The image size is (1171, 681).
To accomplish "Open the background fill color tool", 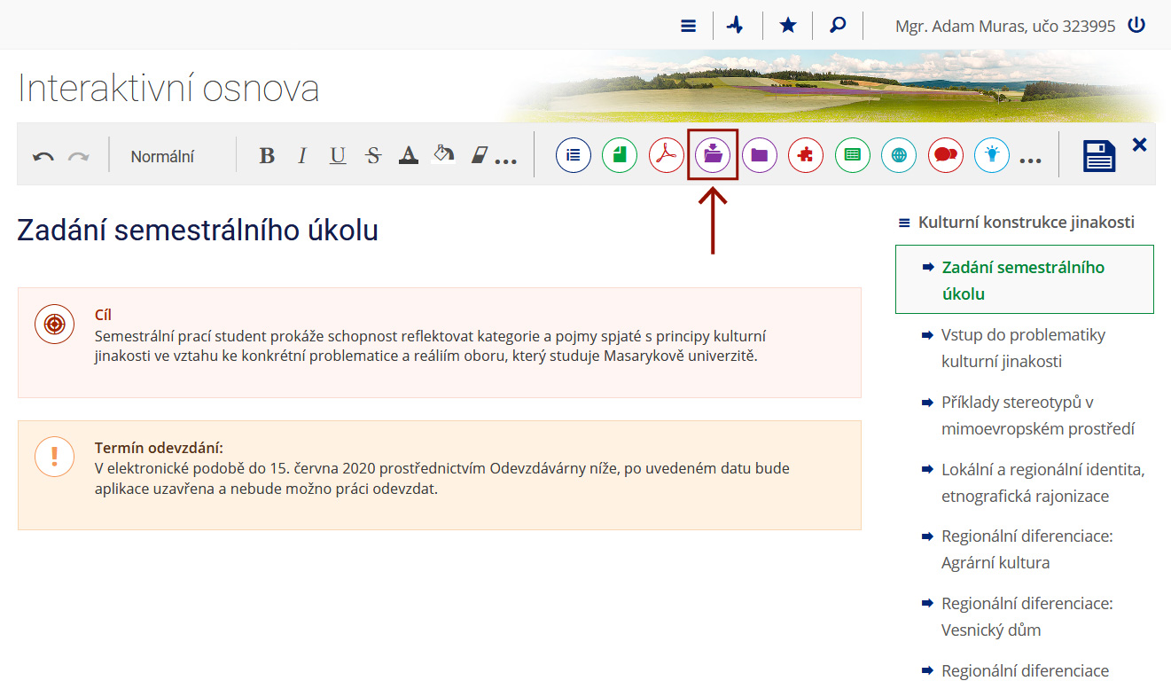I will [x=443, y=155].
